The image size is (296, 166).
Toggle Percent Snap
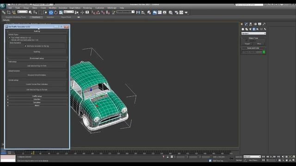pyautogui.click(x=103, y=12)
